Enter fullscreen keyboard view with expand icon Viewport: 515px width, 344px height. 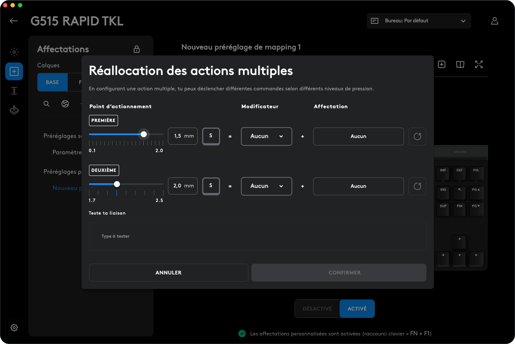tap(479, 64)
